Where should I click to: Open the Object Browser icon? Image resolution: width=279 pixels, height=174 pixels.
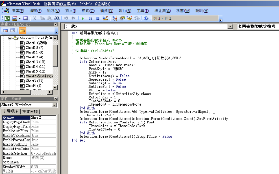129,19
